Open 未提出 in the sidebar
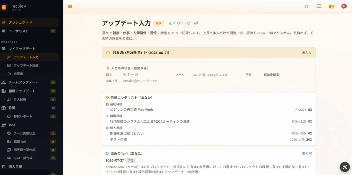 29,74
